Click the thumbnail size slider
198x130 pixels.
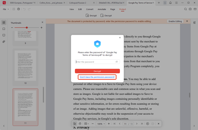click(x=27, y=27)
